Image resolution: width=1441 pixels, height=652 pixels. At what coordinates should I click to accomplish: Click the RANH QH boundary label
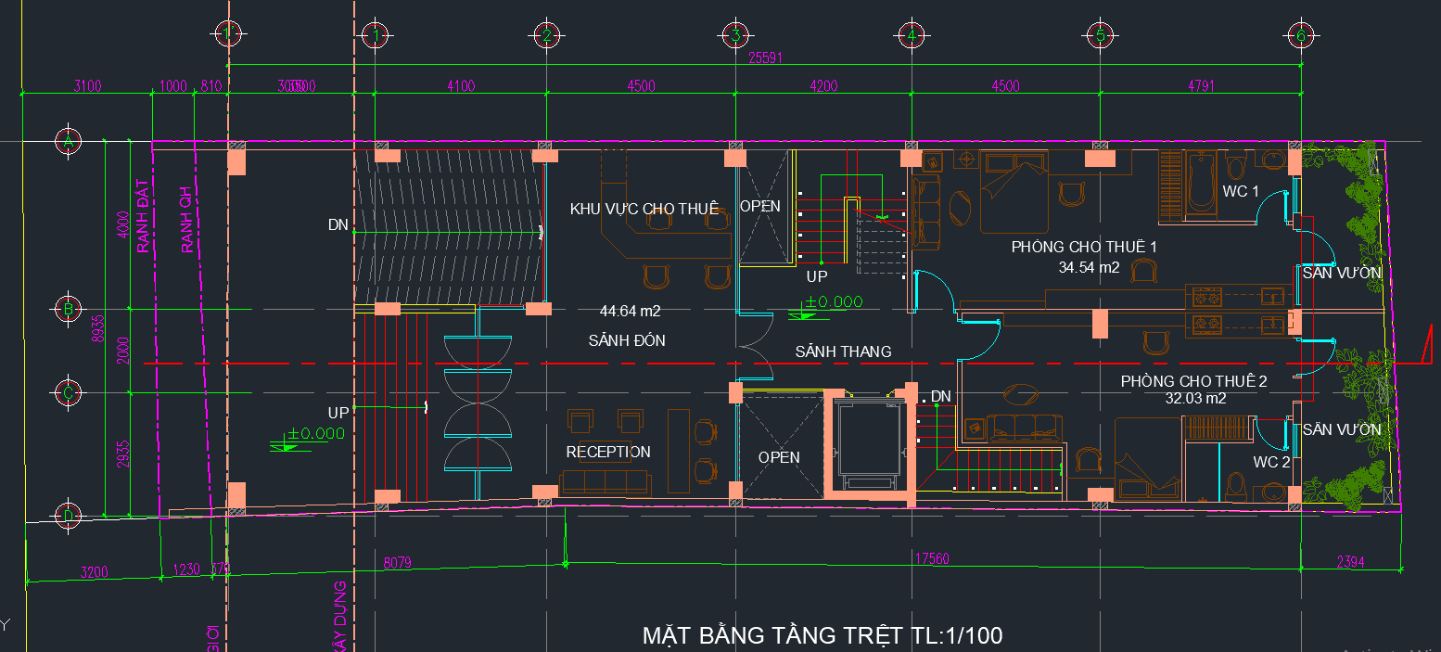coord(186,219)
